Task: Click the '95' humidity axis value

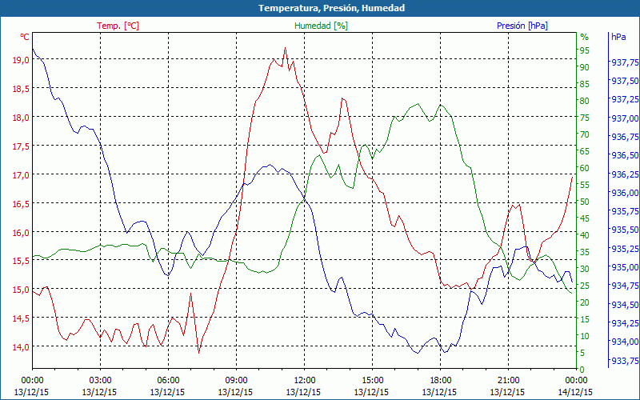Action: click(x=585, y=50)
